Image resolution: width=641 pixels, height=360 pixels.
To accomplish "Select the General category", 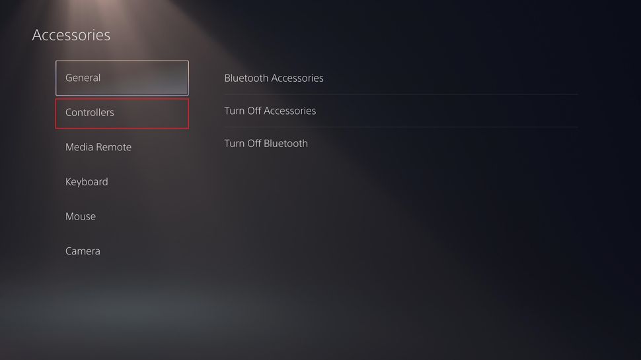I will [x=122, y=78].
